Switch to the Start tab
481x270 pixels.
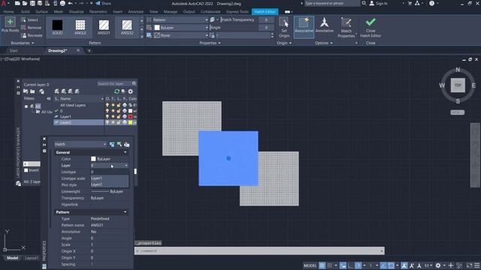14,51
